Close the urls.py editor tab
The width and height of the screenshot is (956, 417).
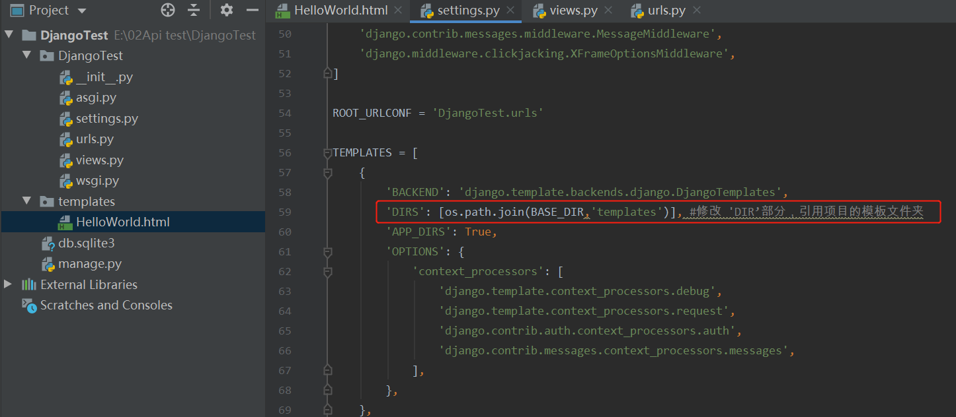(696, 11)
